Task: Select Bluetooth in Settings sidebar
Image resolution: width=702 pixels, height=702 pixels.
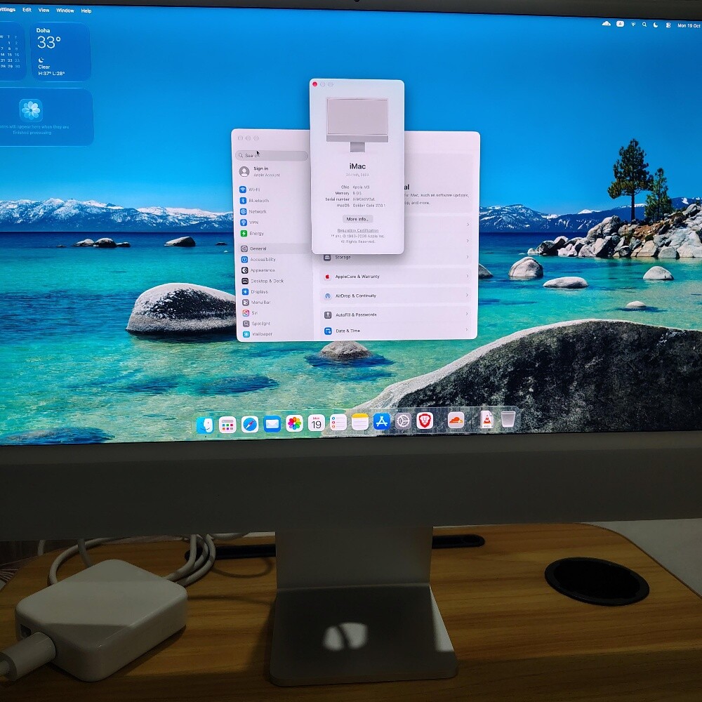Action: [273, 201]
